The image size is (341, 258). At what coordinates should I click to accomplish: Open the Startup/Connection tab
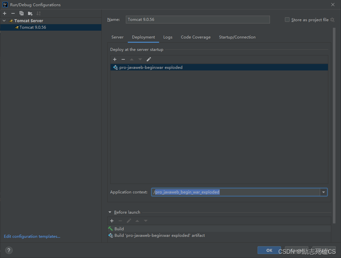[237, 37]
